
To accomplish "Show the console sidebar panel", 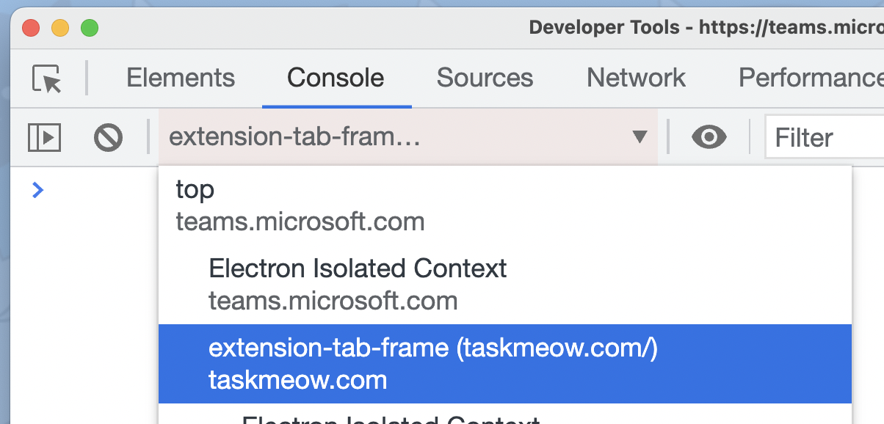I will (x=44, y=137).
